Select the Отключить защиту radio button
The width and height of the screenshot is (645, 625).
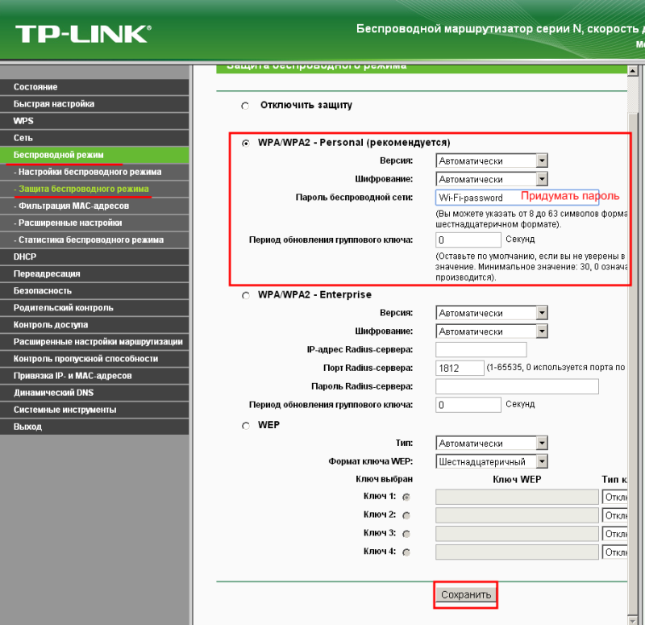pyautogui.click(x=245, y=106)
